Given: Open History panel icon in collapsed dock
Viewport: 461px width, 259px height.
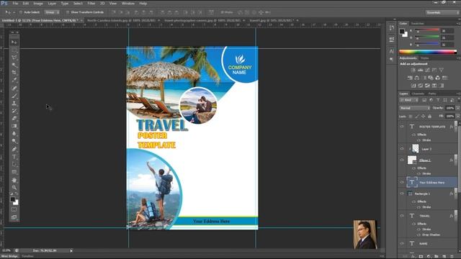Looking at the screenshot, I should click(392, 28).
